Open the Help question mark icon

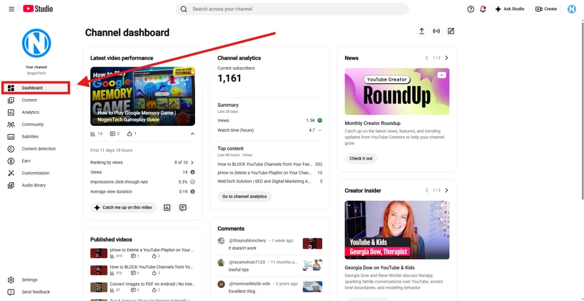coord(471,9)
